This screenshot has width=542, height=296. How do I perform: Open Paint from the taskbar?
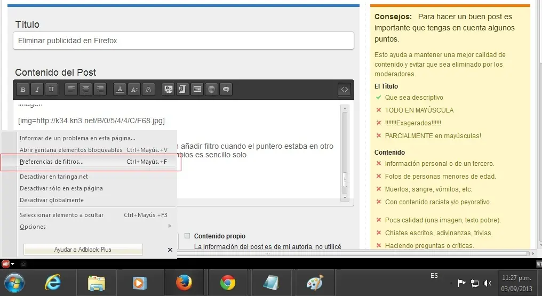[315, 283]
